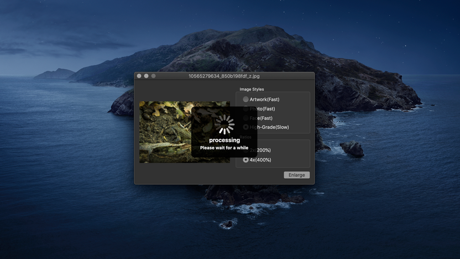
Task: Click the window title 10565279634_850b198fdf_z.jpg
Action: point(224,76)
